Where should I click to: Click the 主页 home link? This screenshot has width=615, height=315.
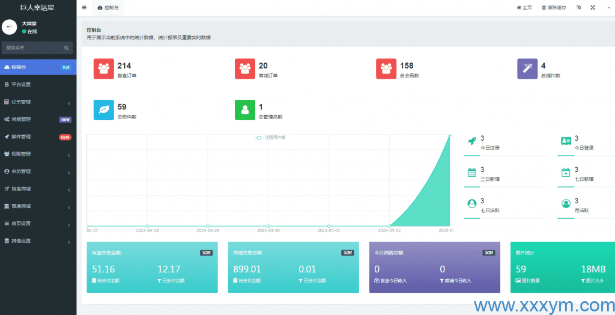[x=524, y=8]
